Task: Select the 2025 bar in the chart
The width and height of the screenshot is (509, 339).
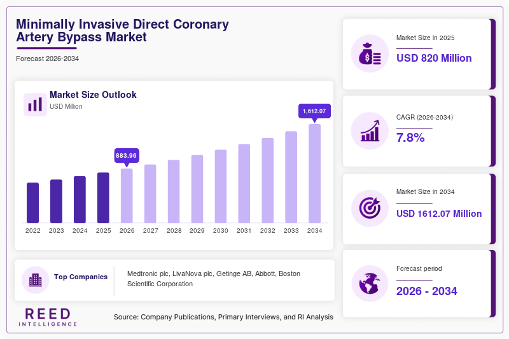Action: [103, 198]
